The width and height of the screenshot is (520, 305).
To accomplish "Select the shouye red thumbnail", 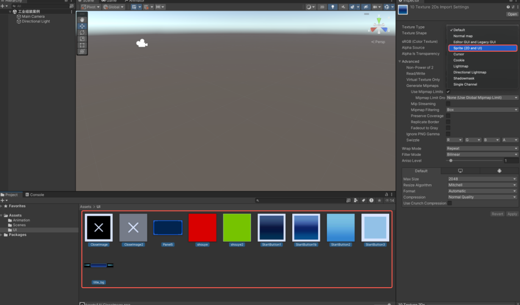I will point(202,228).
